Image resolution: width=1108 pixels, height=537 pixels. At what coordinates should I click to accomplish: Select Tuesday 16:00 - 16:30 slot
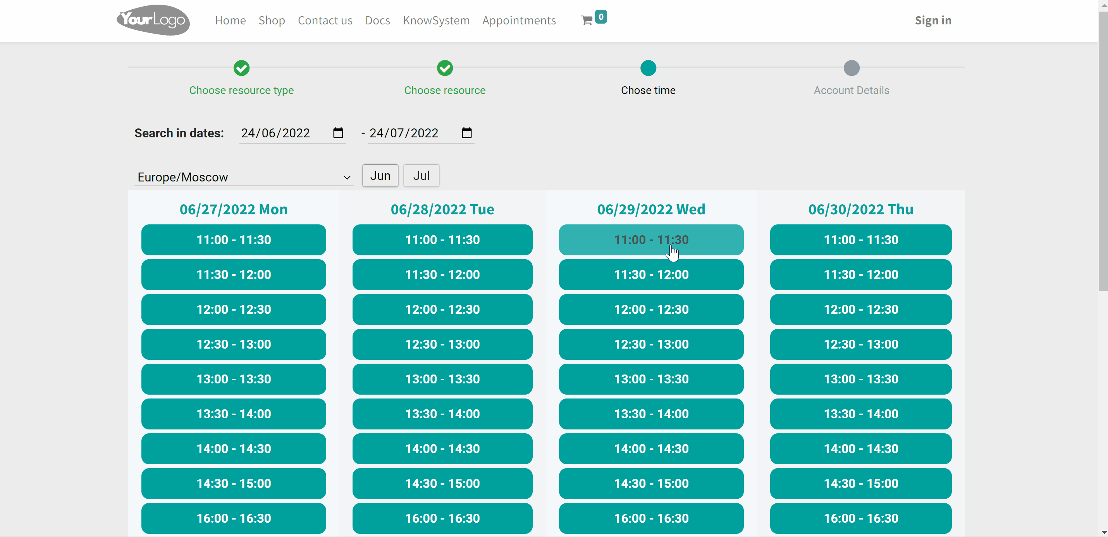[442, 518]
